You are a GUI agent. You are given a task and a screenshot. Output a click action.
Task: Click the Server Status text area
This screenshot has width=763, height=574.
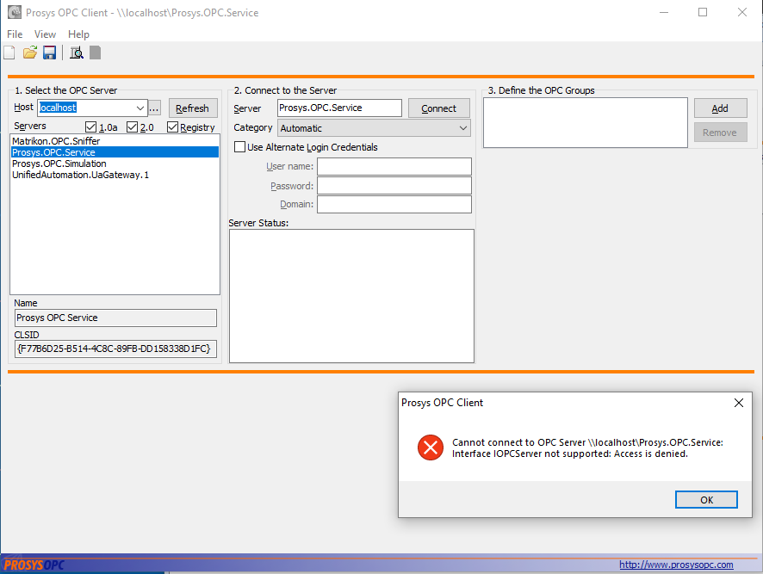pos(352,296)
